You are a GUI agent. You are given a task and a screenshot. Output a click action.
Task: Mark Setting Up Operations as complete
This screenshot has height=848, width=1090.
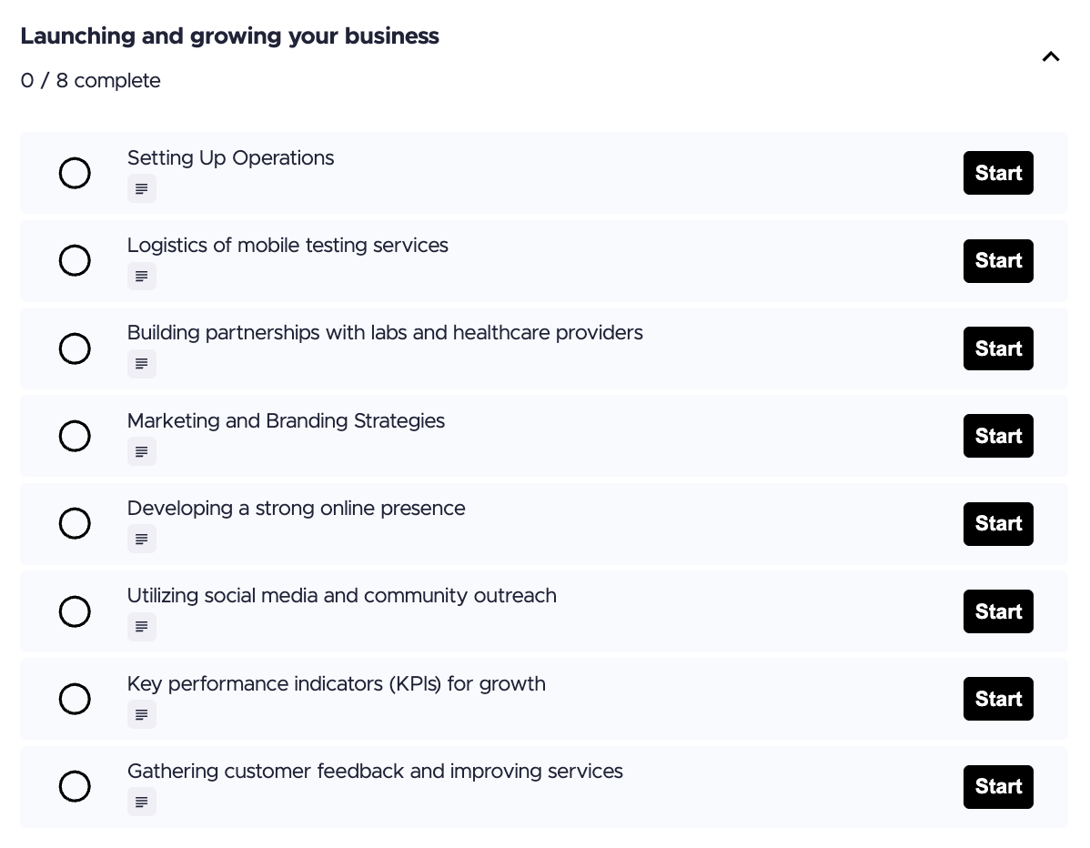75,173
